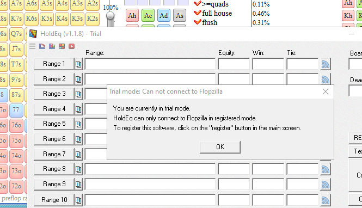Open the HoldEq hamburger menu
Screen dimensions: 362x208
[x=32, y=46]
